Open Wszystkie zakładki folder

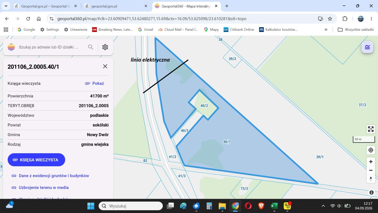(x=356, y=30)
